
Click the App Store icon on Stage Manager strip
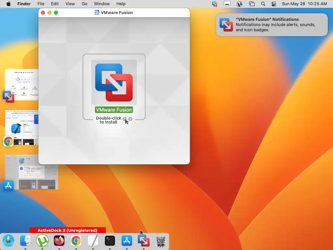tap(8, 186)
